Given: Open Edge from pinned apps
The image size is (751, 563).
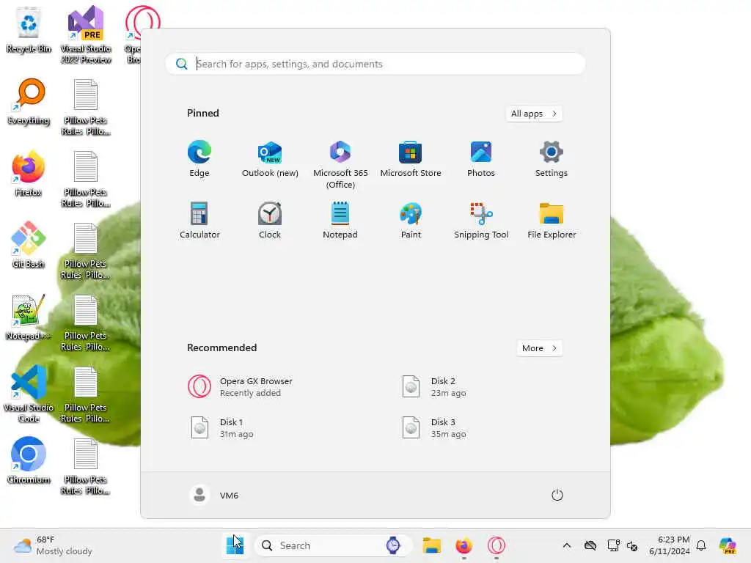Looking at the screenshot, I should pos(199,159).
